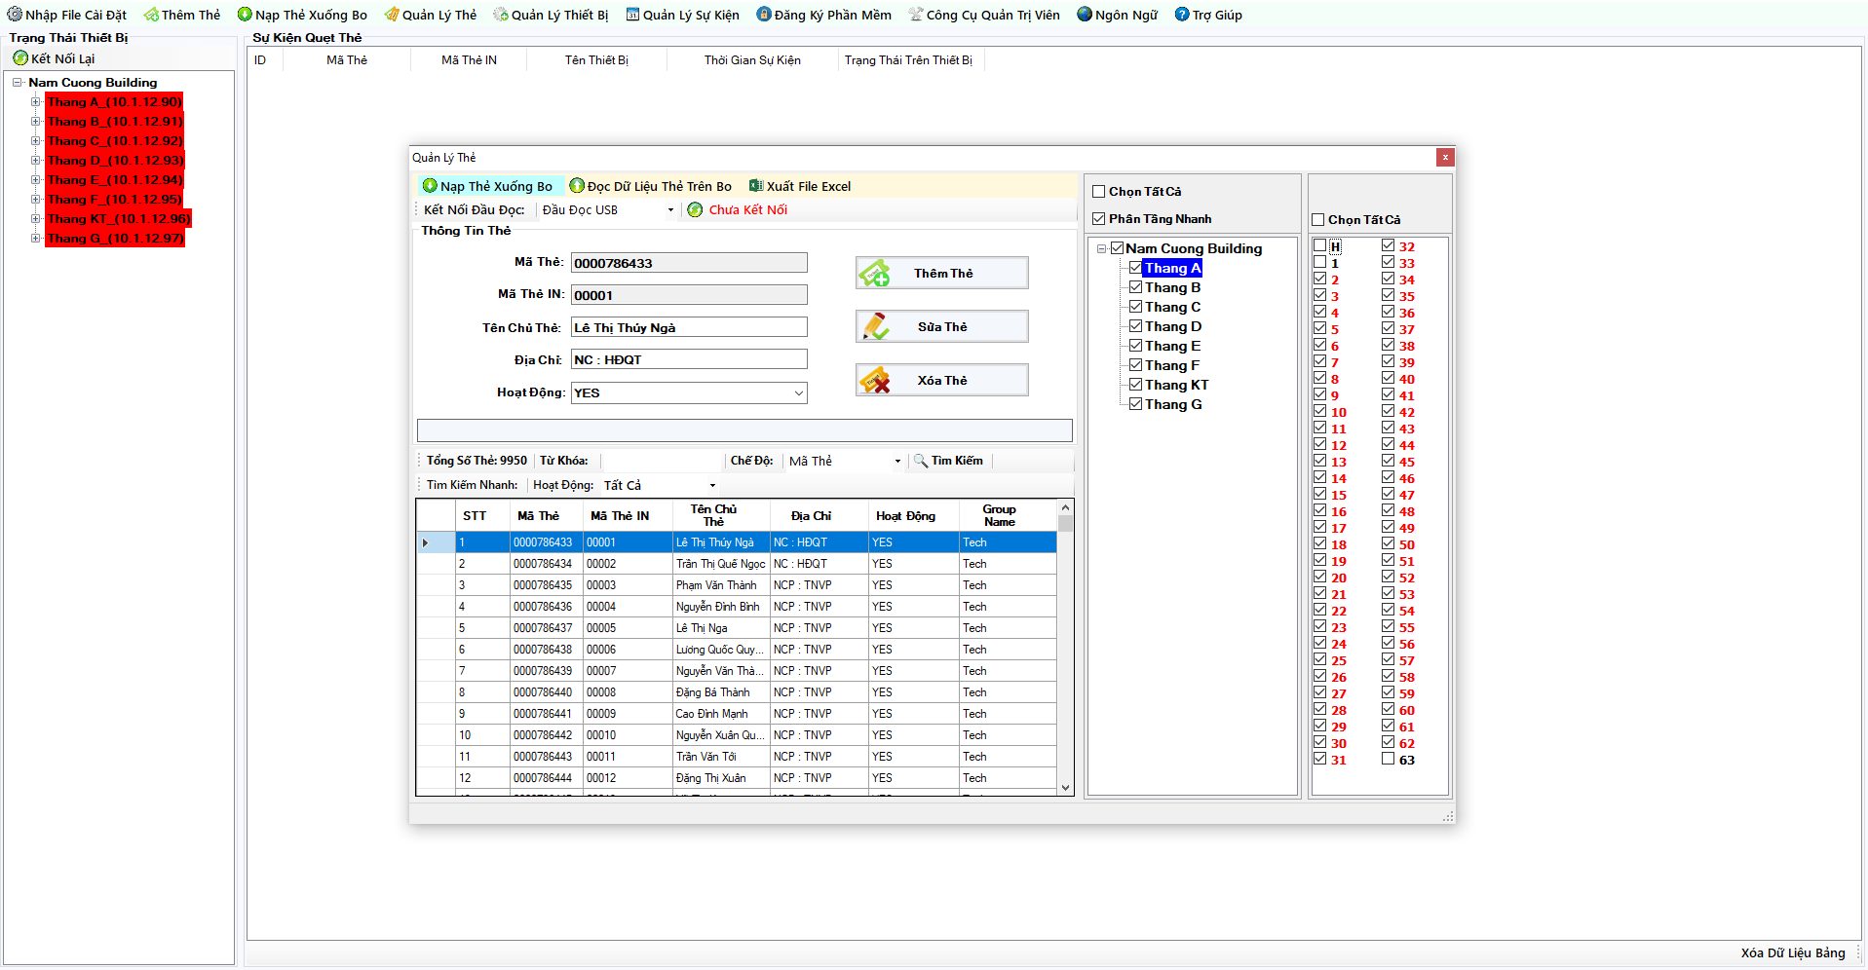Open the Quản Lý Thẻ menu
This screenshot has width=1868, height=970.
tap(430, 15)
